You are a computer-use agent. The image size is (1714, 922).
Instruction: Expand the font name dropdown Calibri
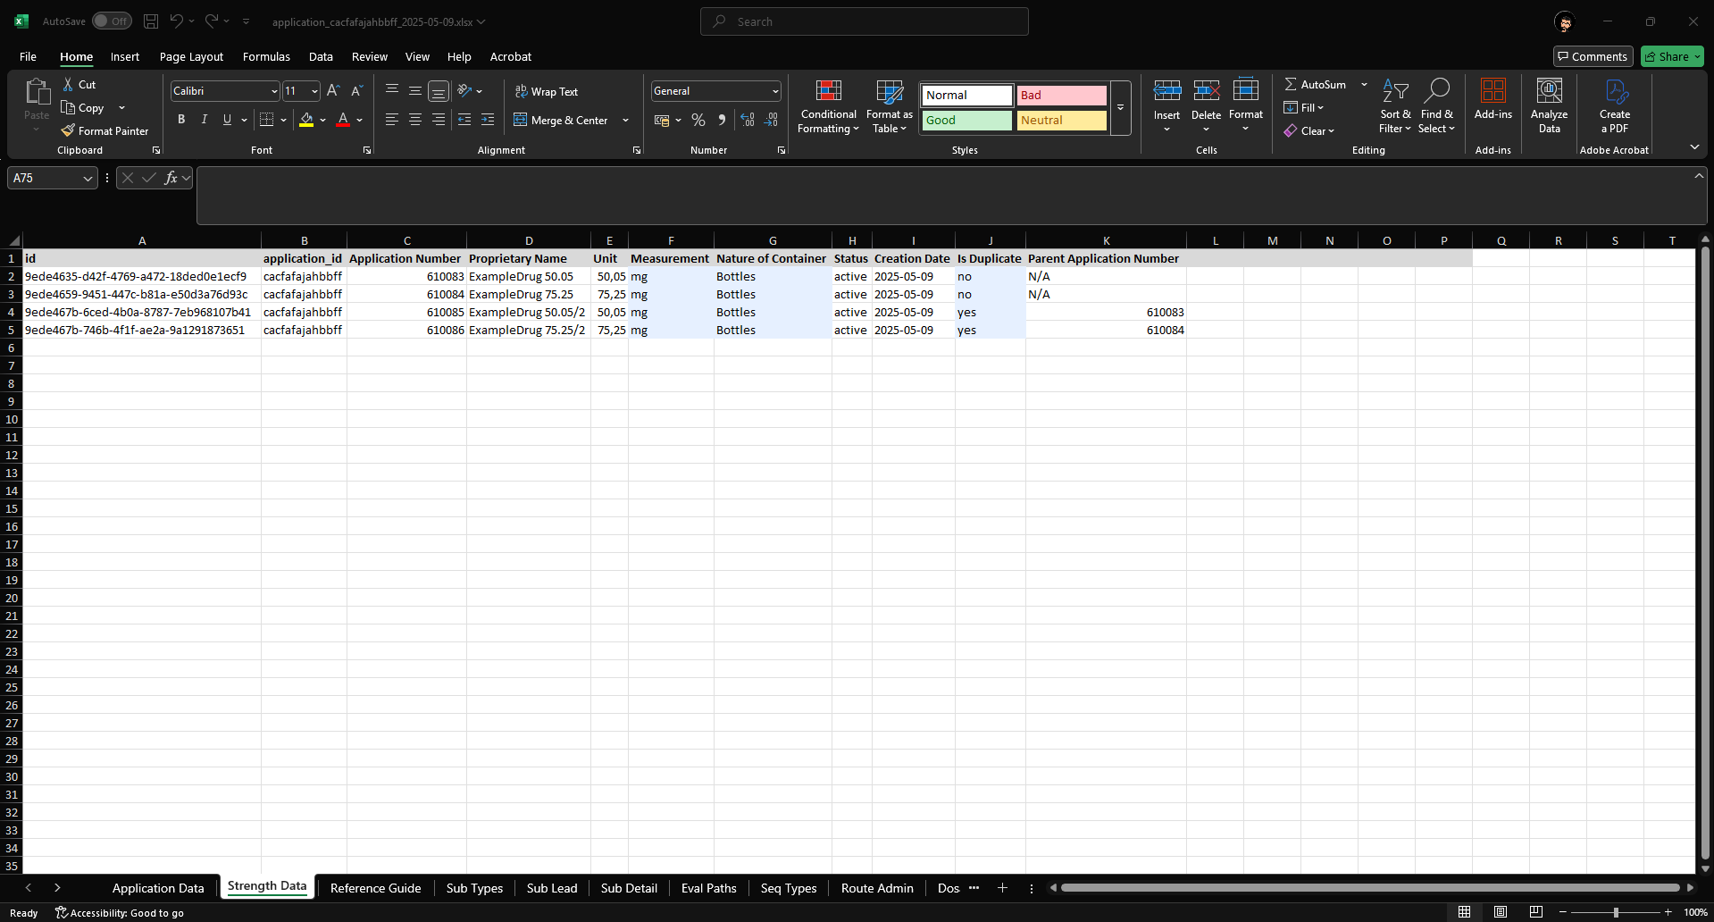point(273,91)
